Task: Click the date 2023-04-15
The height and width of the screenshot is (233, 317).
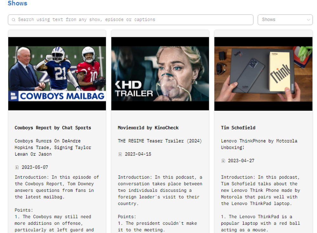Action: click(138, 154)
